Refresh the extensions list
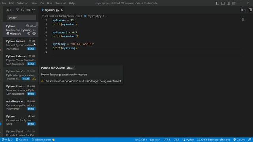 pyautogui.click(x=23, y=10)
